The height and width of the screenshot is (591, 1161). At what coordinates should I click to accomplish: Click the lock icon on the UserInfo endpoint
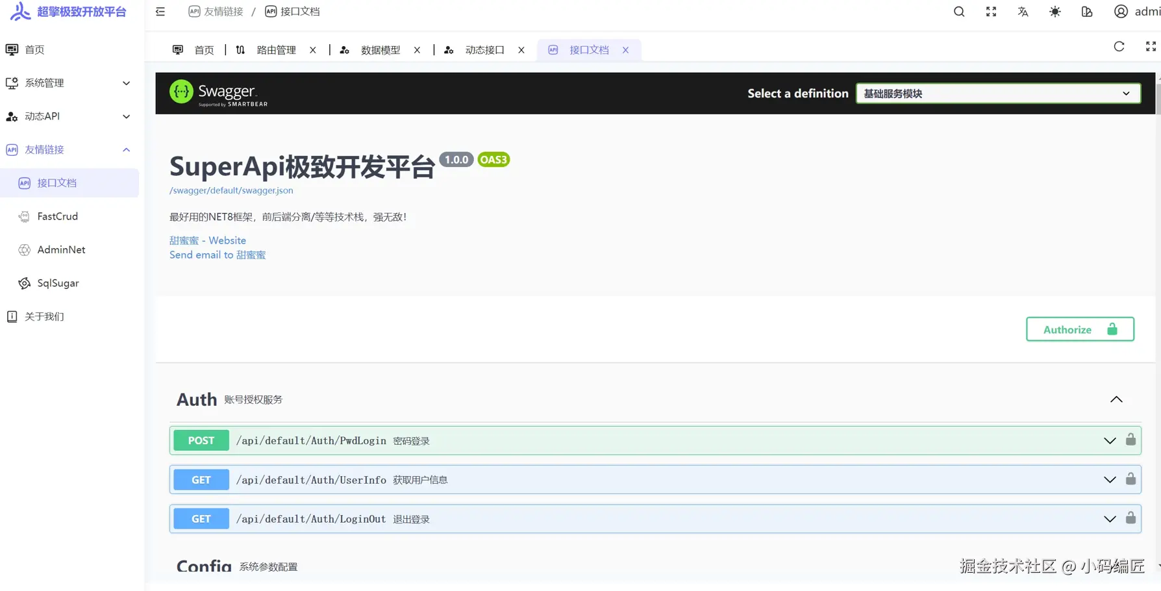(x=1130, y=479)
